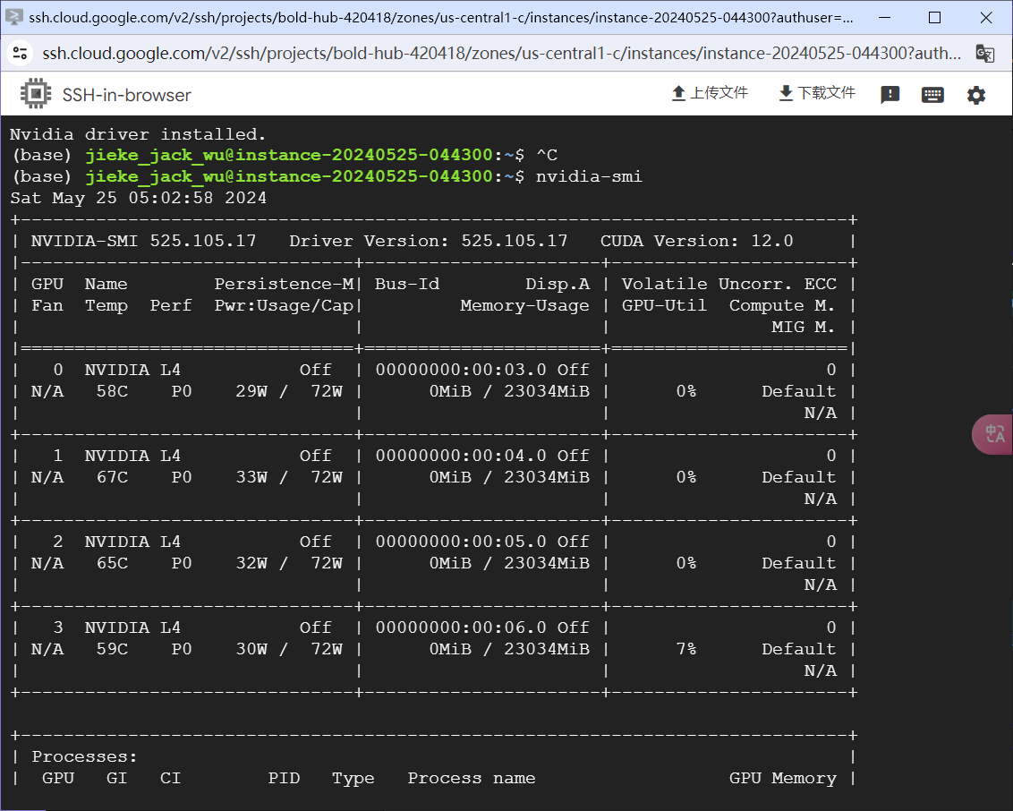Click 'Nvidia driver installed.' line

tap(138, 133)
